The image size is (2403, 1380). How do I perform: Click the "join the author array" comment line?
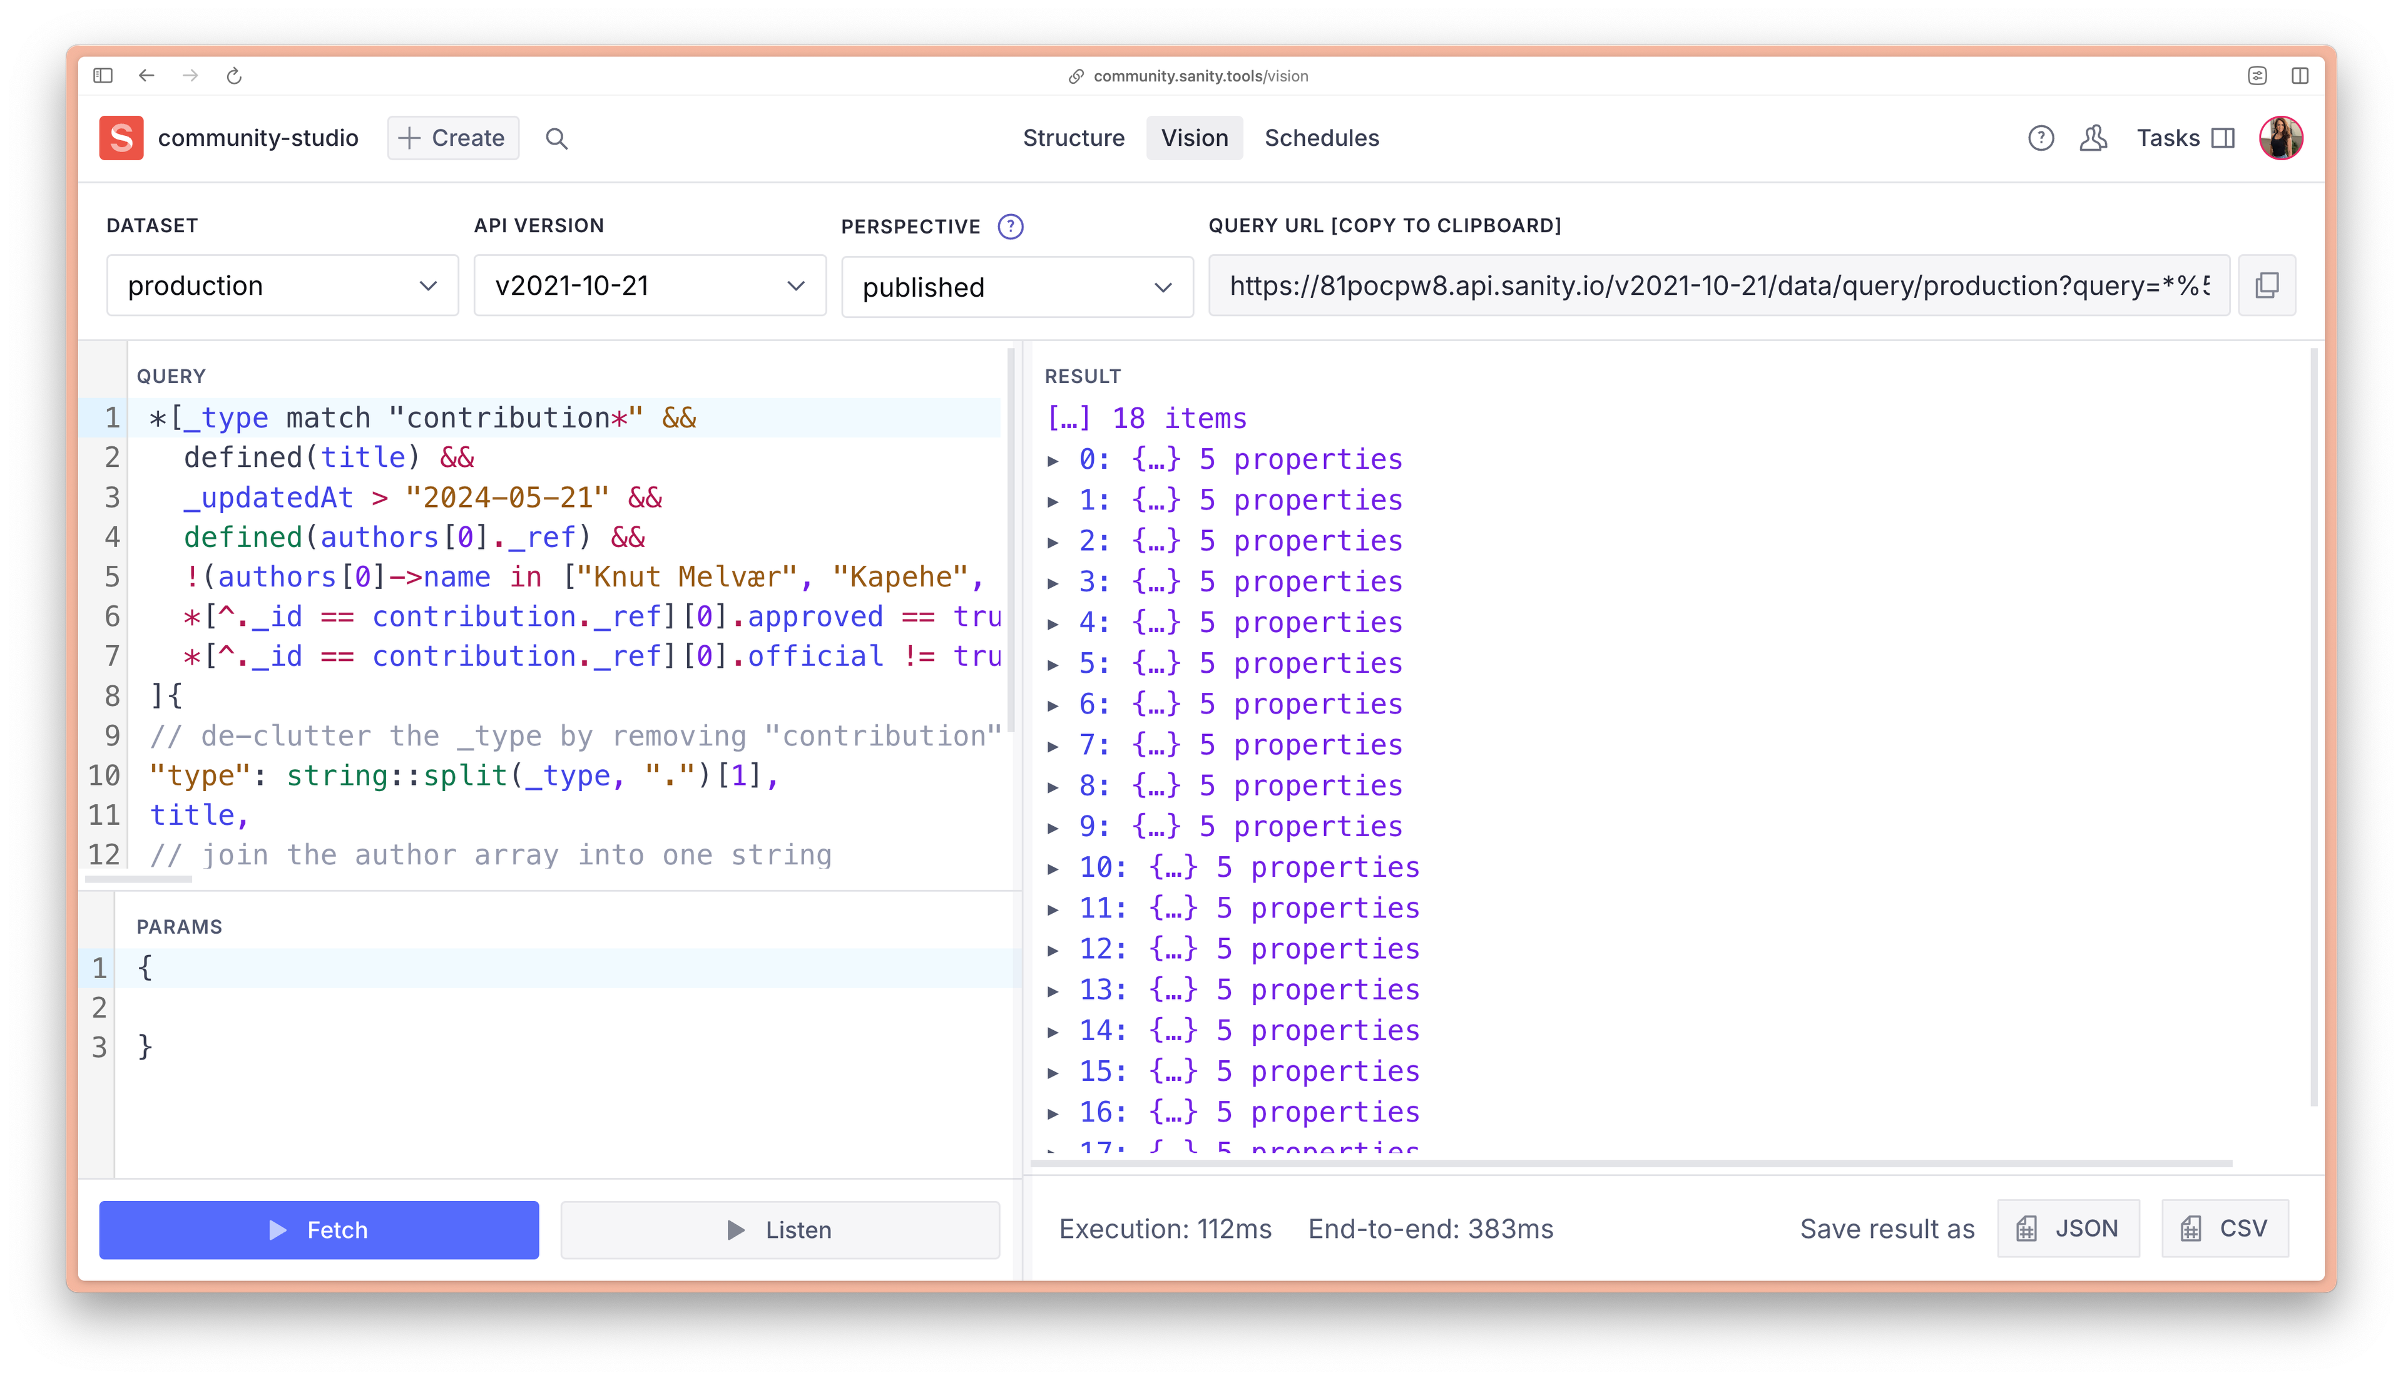pyautogui.click(x=491, y=855)
